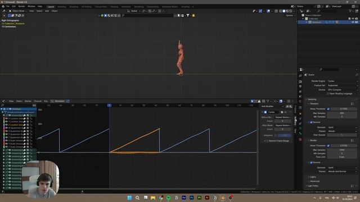
Task: Click wrench modifier icon on Y Location channel
Action: (x=25, y=122)
